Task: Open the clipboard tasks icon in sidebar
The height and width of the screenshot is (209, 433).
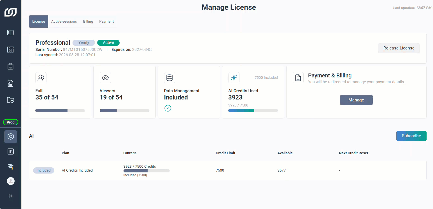Action: pyautogui.click(x=11, y=66)
